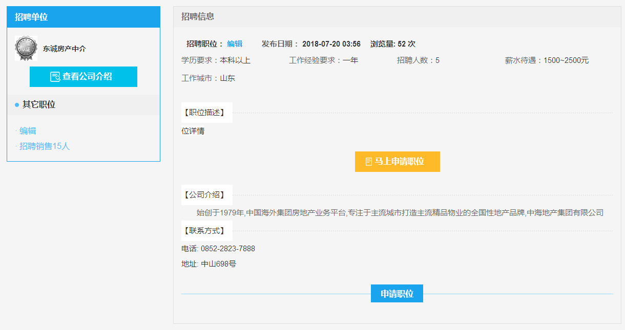Open the 招聘销售15人 job link

click(x=45, y=146)
